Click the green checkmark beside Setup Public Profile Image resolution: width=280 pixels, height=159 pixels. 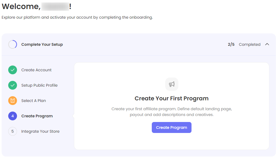(x=13, y=85)
